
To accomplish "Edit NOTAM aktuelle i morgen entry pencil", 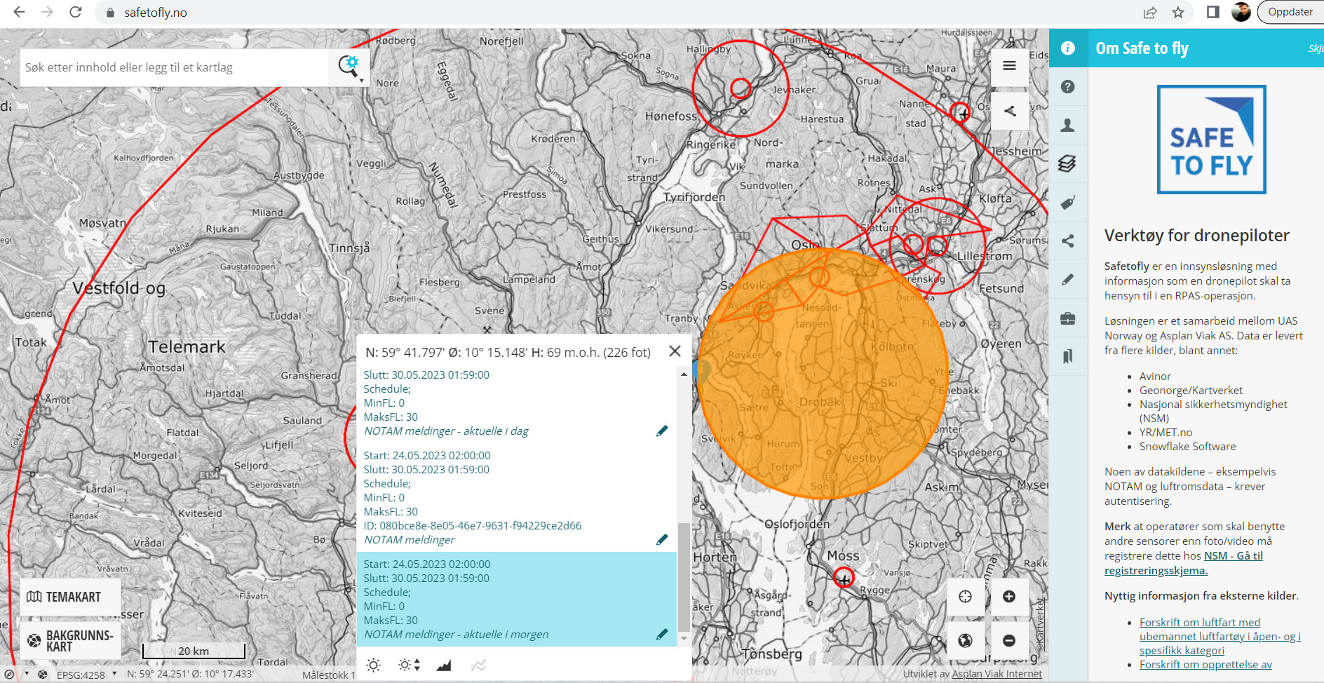I will 662,635.
